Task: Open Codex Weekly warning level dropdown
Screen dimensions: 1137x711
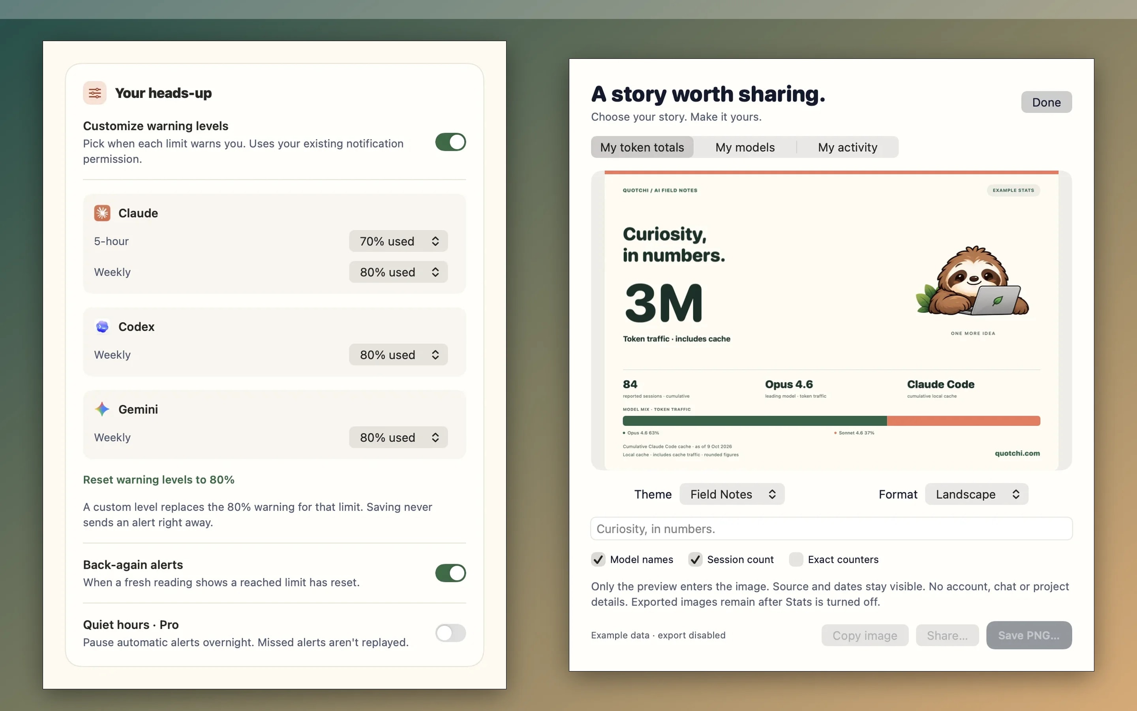Action: 398,355
